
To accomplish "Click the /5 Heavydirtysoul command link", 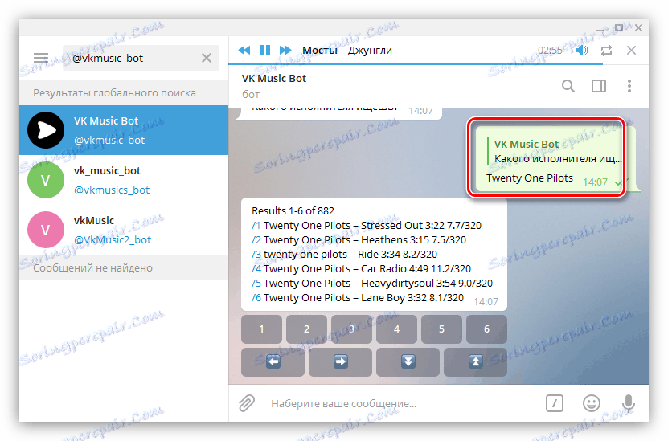I will point(256,283).
